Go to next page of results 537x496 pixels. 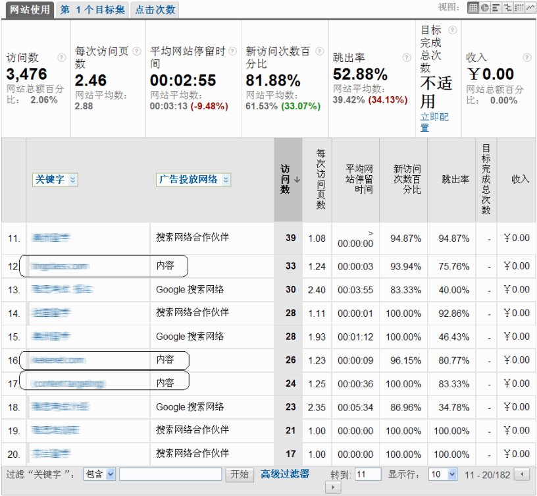[334, 487]
